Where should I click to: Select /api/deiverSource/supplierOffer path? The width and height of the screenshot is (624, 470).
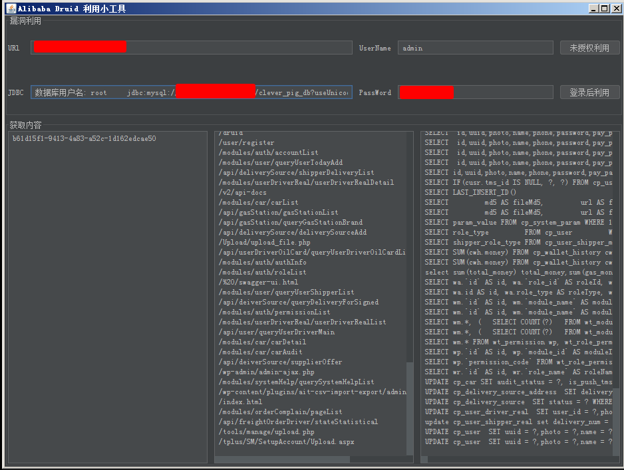click(280, 362)
